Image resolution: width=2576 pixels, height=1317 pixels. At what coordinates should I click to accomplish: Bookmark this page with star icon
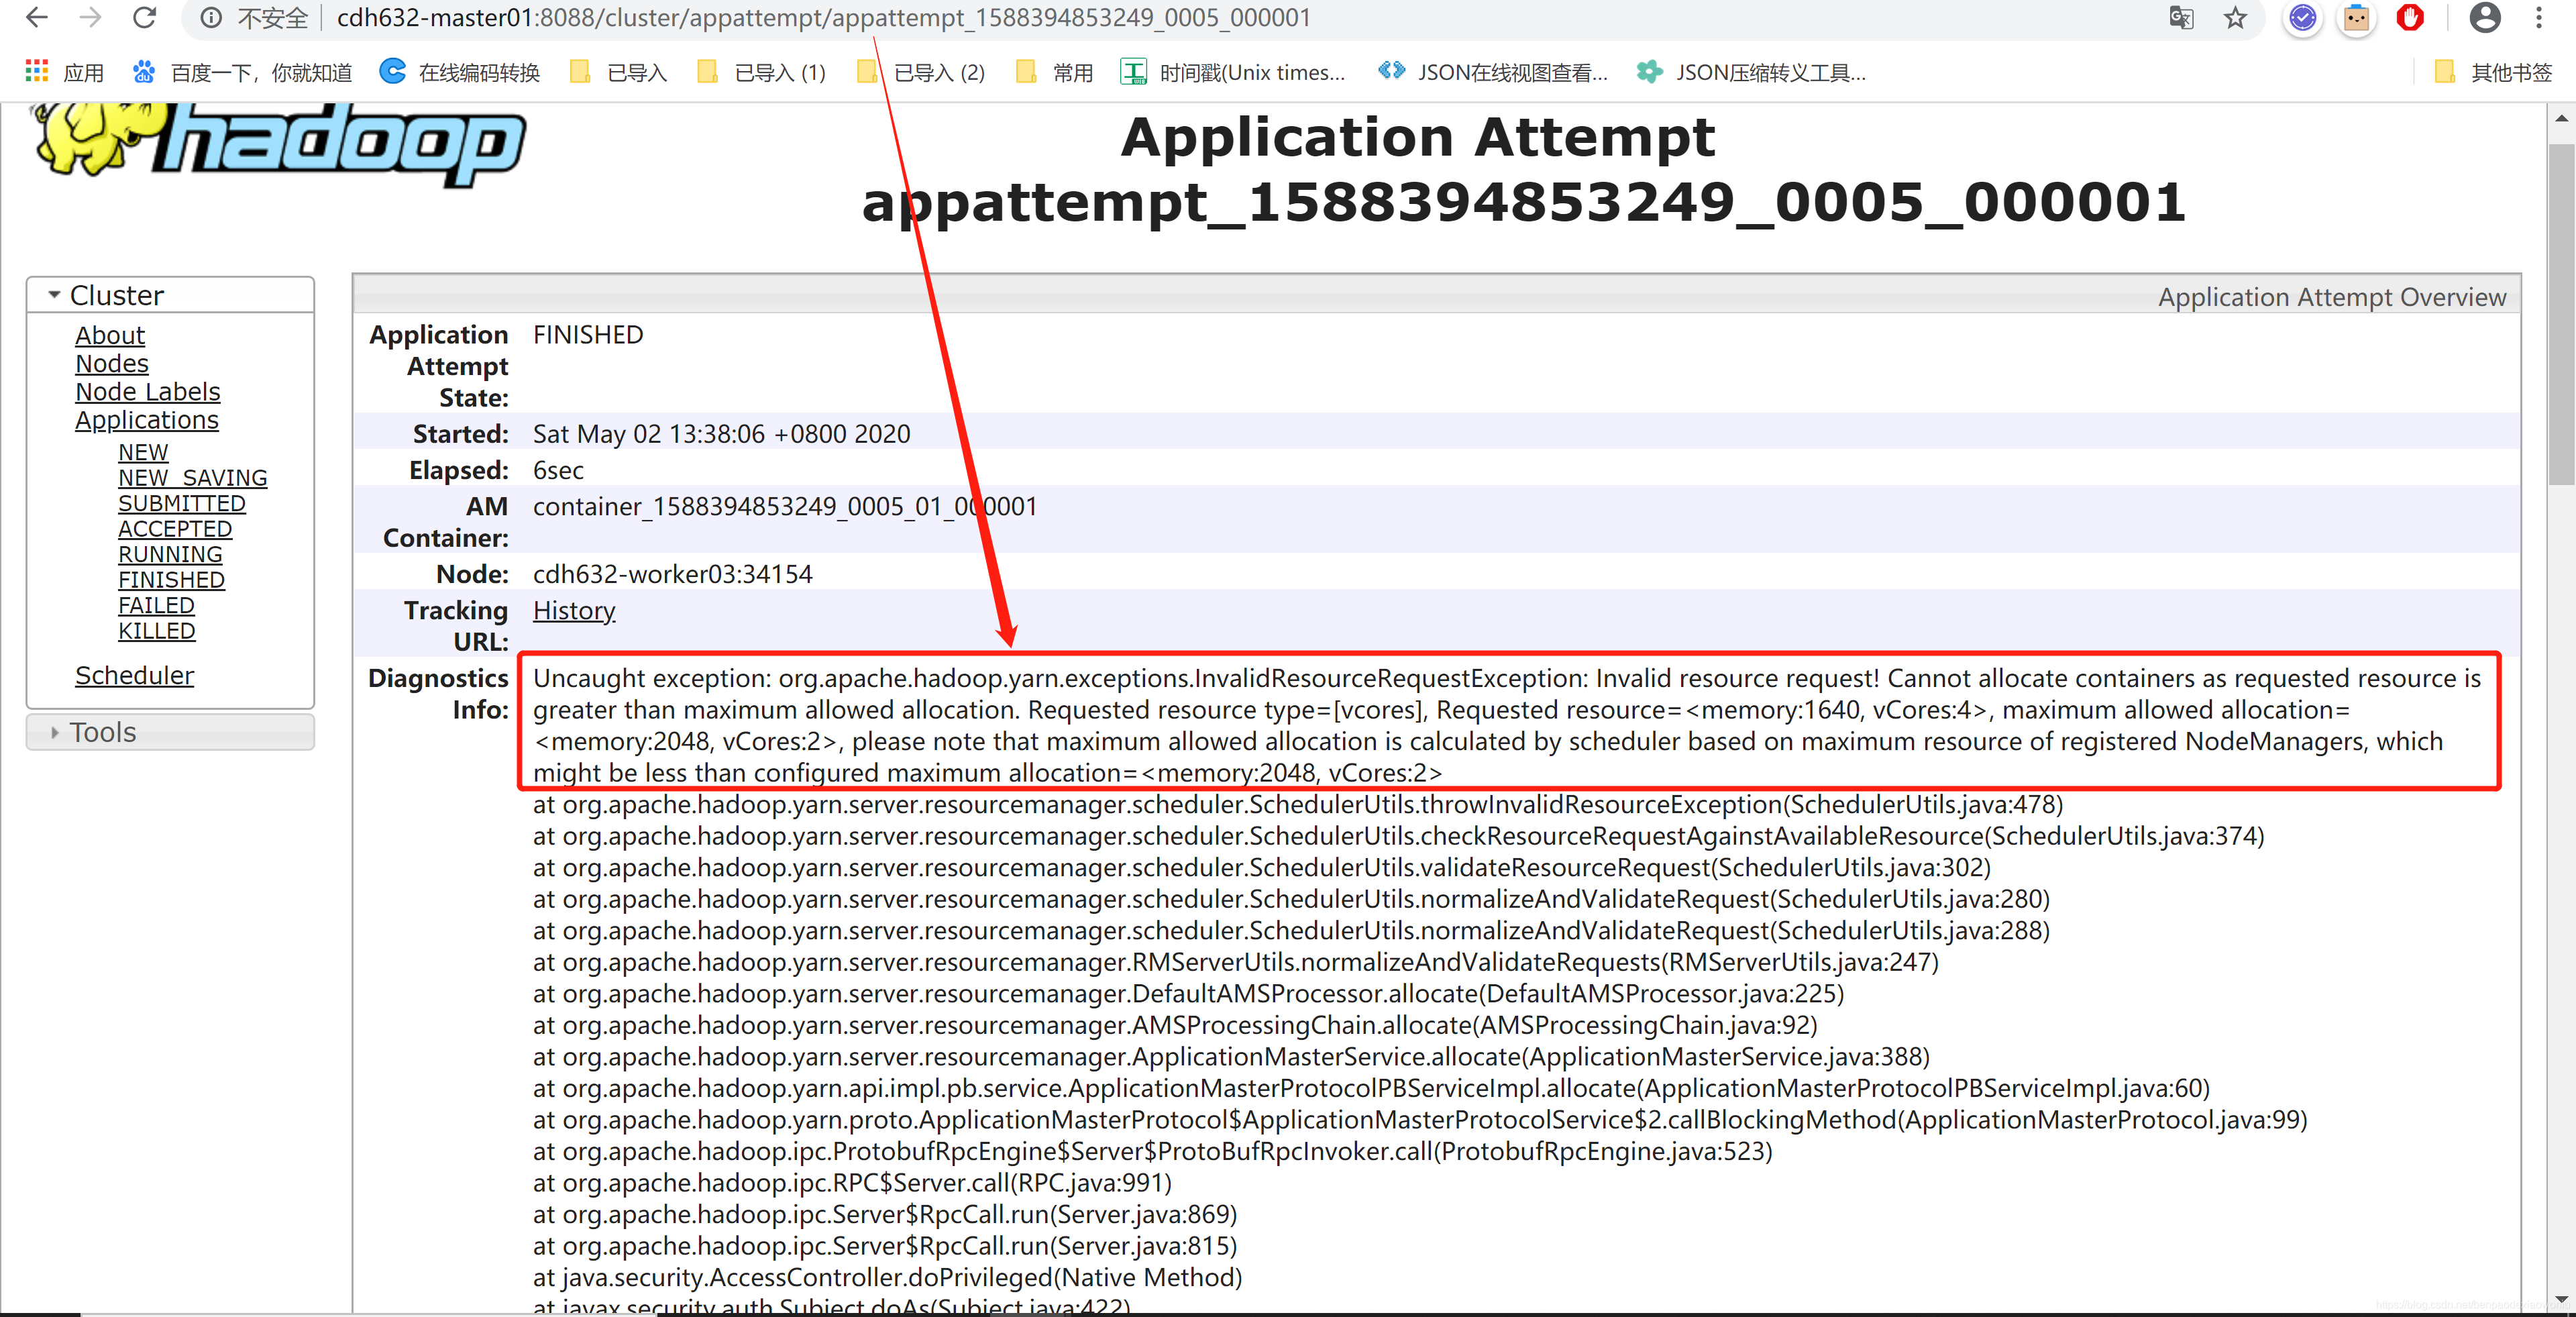tap(2235, 18)
